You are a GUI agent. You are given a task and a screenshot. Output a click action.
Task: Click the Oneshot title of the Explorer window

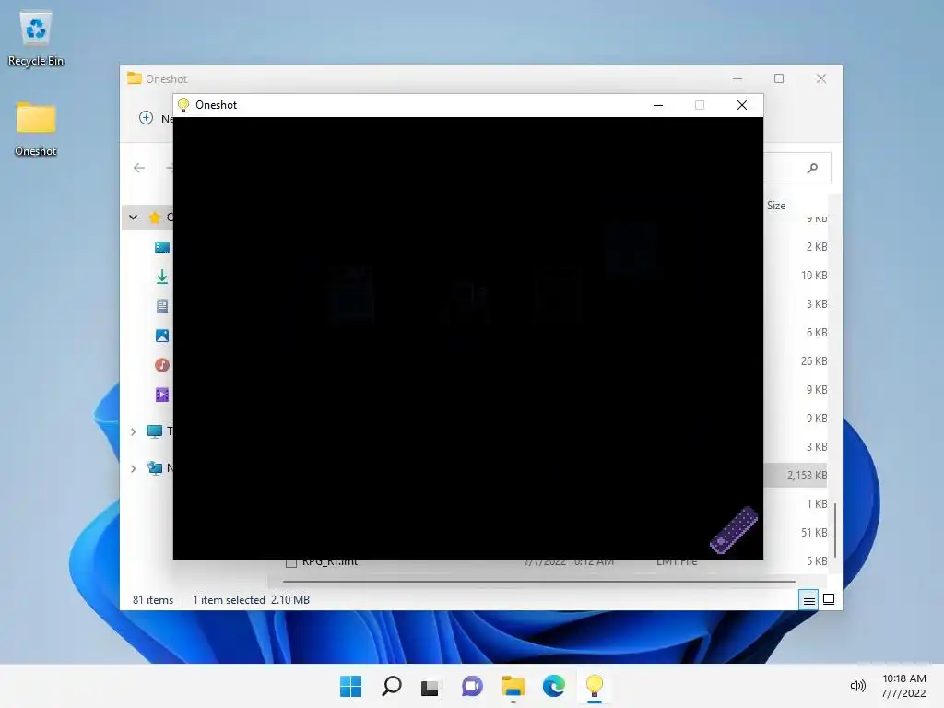pyautogui.click(x=167, y=79)
